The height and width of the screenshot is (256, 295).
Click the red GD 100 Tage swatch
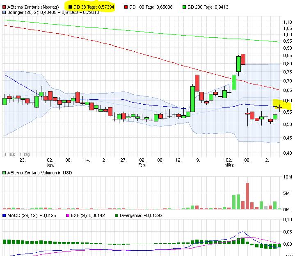tap(126, 7)
